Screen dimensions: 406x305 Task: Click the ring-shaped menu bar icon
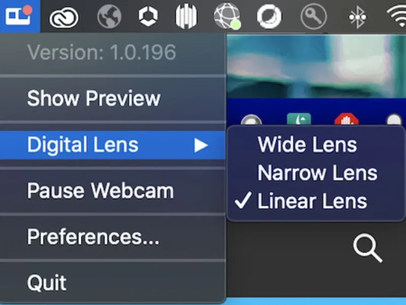point(269,17)
